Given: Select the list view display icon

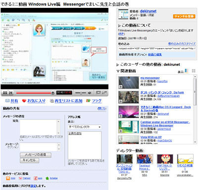Looking at the screenshot, I should click(x=187, y=71).
